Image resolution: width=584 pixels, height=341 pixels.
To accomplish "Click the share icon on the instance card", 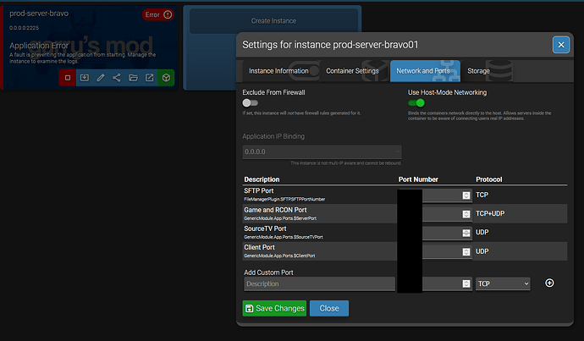I will tap(117, 78).
